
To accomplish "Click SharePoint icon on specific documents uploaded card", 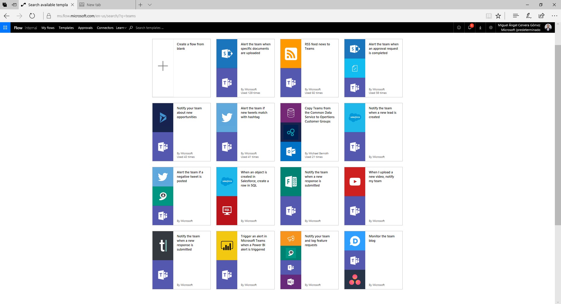I will tap(227, 53).
